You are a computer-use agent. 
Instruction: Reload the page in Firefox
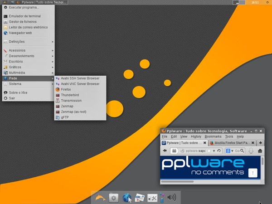click(219, 151)
